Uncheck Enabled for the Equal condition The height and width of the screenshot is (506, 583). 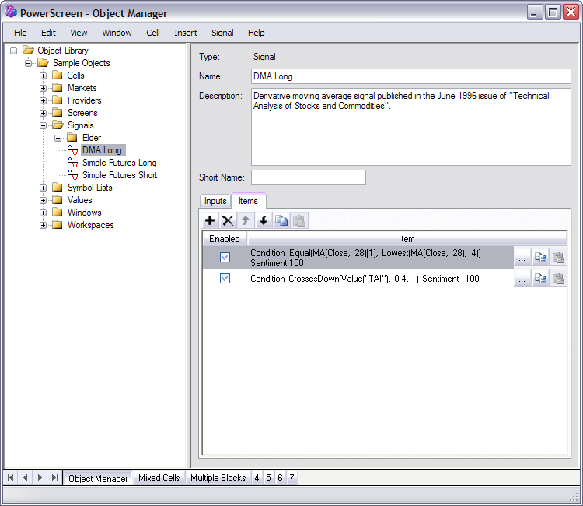tap(225, 258)
